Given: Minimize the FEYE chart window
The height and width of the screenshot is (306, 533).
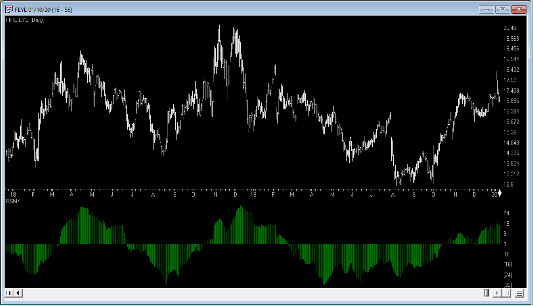Looking at the screenshot, I should point(486,10).
